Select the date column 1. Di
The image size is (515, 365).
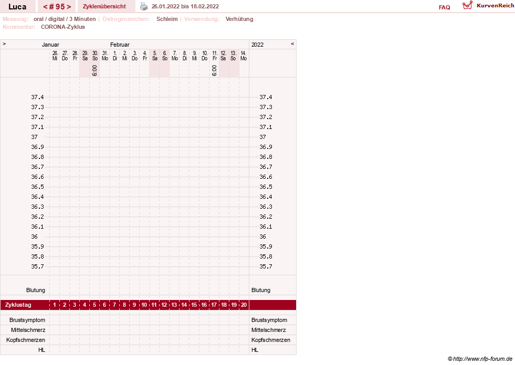coord(115,56)
